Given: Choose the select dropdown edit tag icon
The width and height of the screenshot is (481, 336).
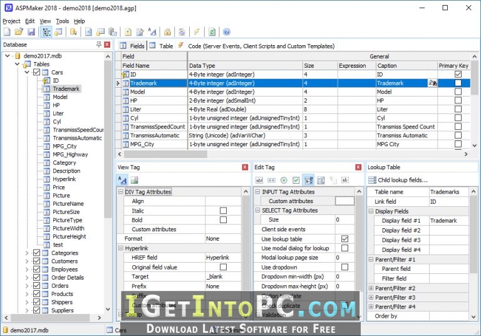Looking at the screenshot, I should [308, 180].
